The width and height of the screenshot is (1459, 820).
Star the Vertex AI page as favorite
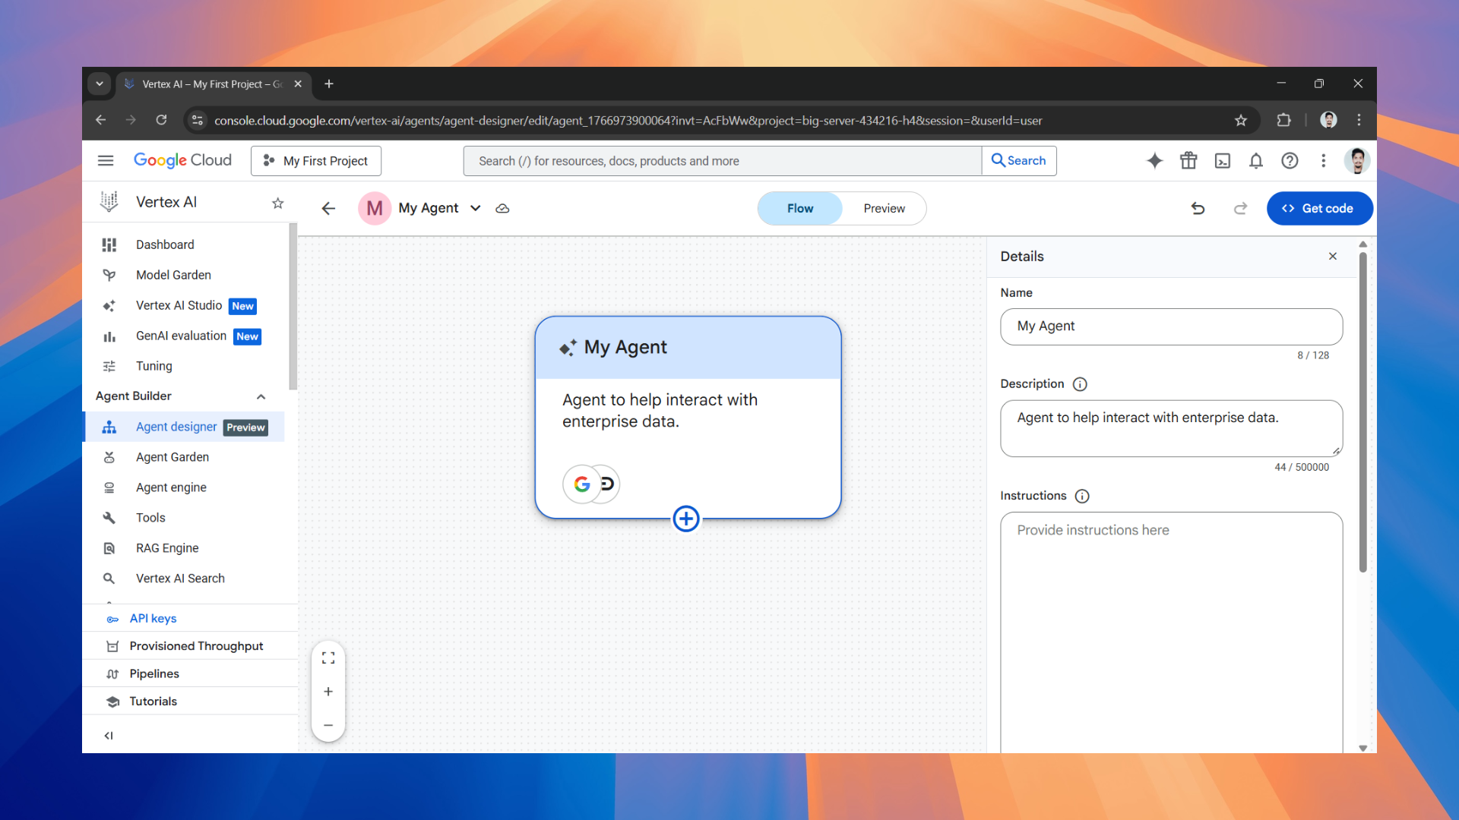[x=277, y=203]
